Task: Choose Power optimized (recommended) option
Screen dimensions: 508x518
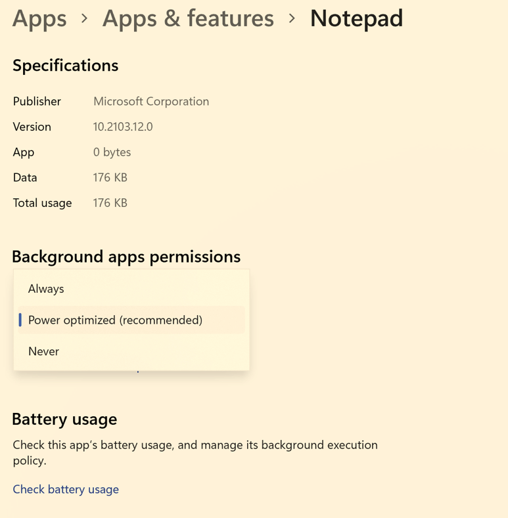Action: click(131, 320)
